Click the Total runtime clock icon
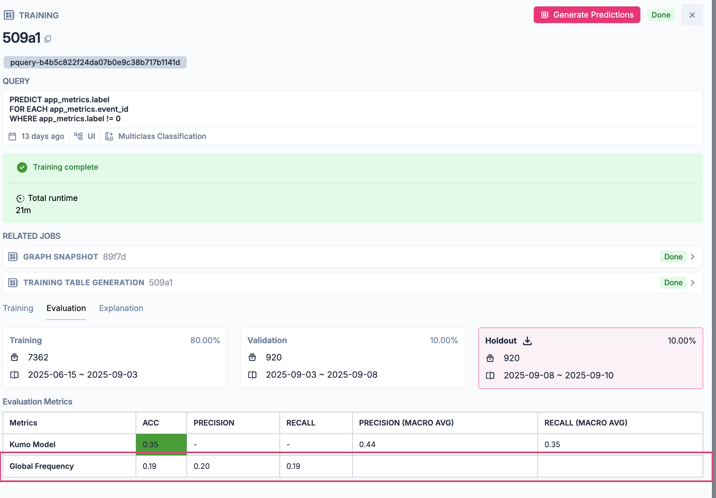This screenshot has width=716, height=498. coord(20,198)
